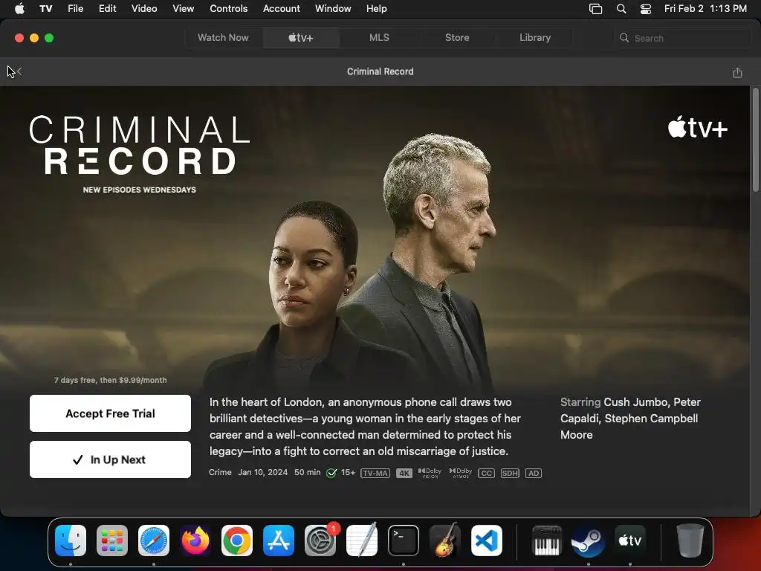Open the Video menu
The width and height of the screenshot is (761, 571).
tap(144, 9)
